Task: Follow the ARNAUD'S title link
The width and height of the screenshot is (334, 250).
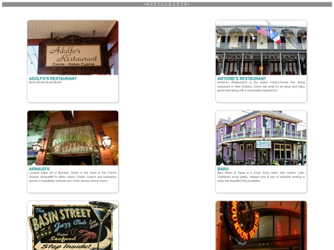Action: (x=39, y=169)
